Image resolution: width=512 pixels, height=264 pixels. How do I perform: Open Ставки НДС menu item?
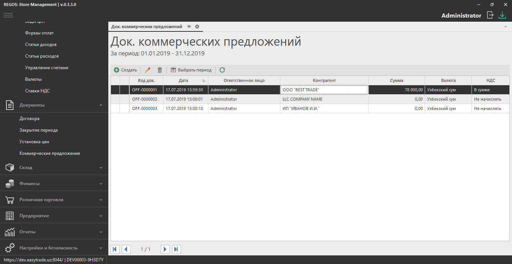click(x=37, y=91)
